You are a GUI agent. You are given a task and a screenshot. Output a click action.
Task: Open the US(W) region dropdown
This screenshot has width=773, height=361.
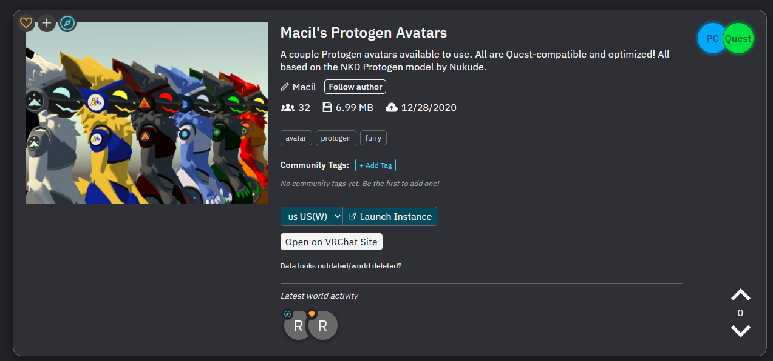pyautogui.click(x=312, y=216)
